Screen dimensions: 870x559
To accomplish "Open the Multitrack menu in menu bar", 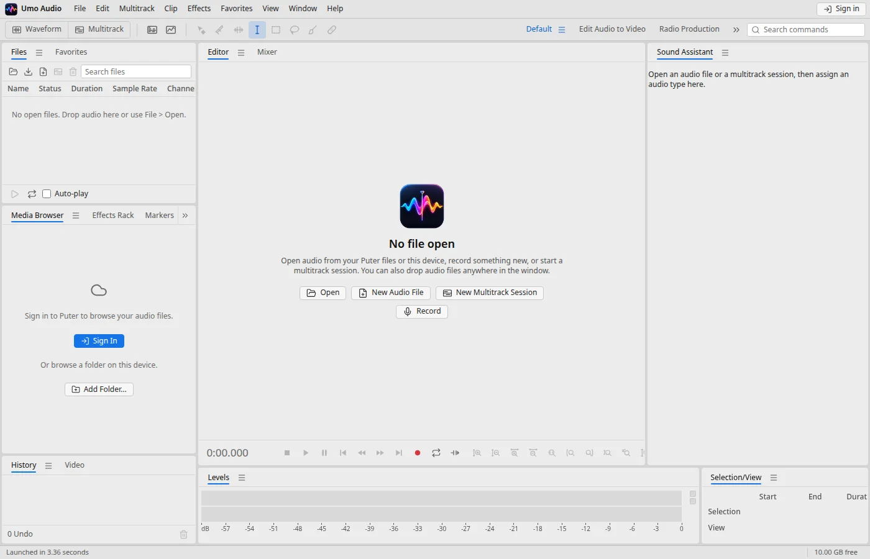I will [137, 9].
